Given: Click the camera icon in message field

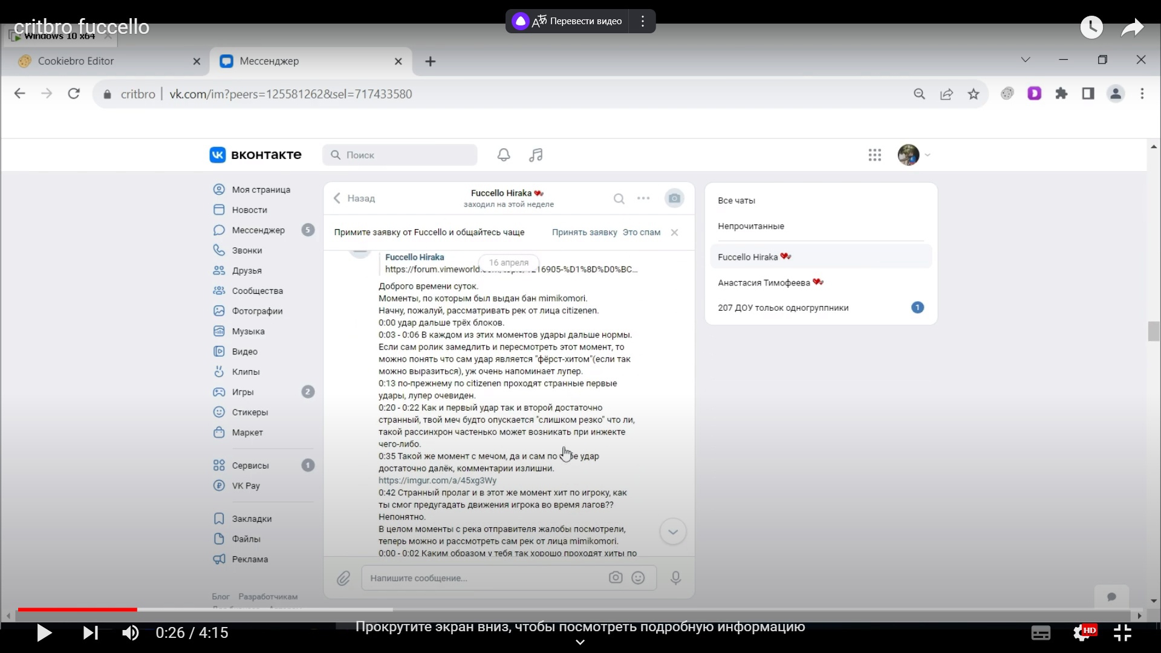Looking at the screenshot, I should [x=615, y=578].
